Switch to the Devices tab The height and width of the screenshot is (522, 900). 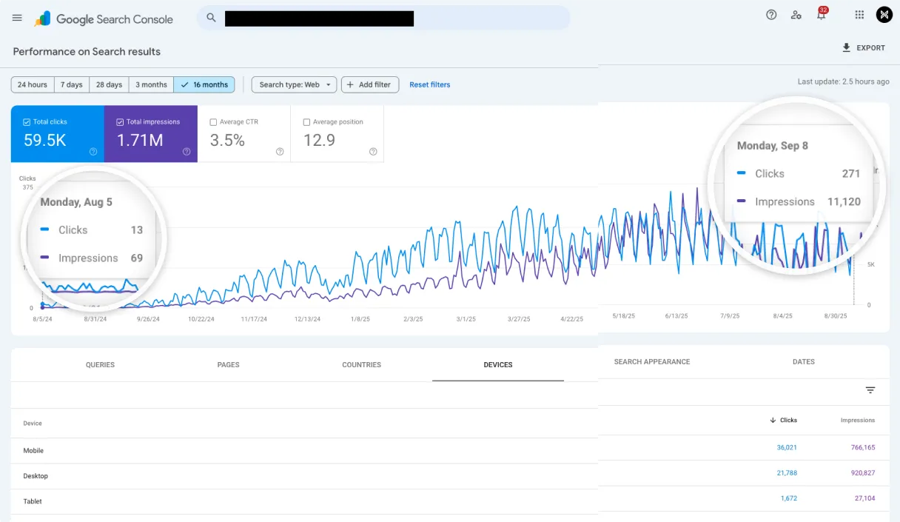[x=498, y=365]
